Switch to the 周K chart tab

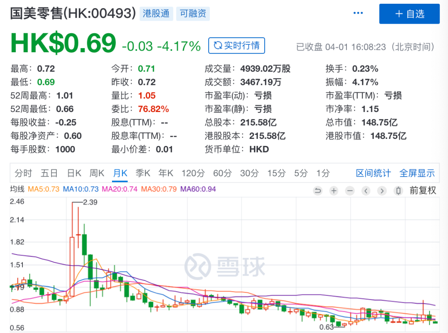coord(97,173)
